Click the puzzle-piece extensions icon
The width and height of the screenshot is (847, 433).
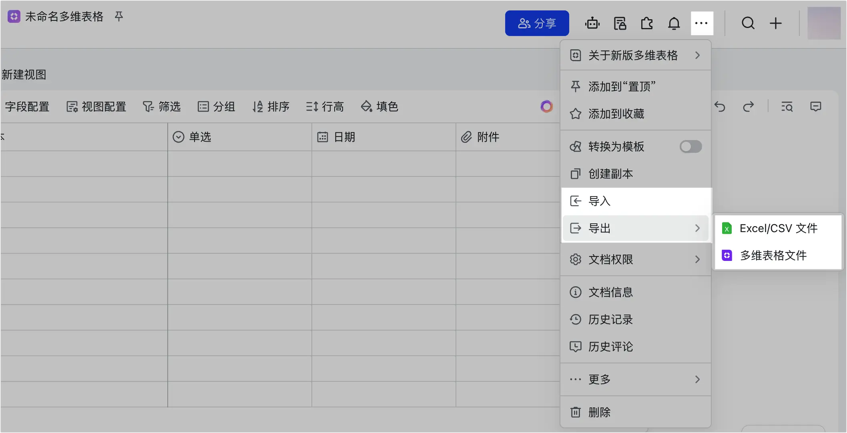click(x=647, y=23)
